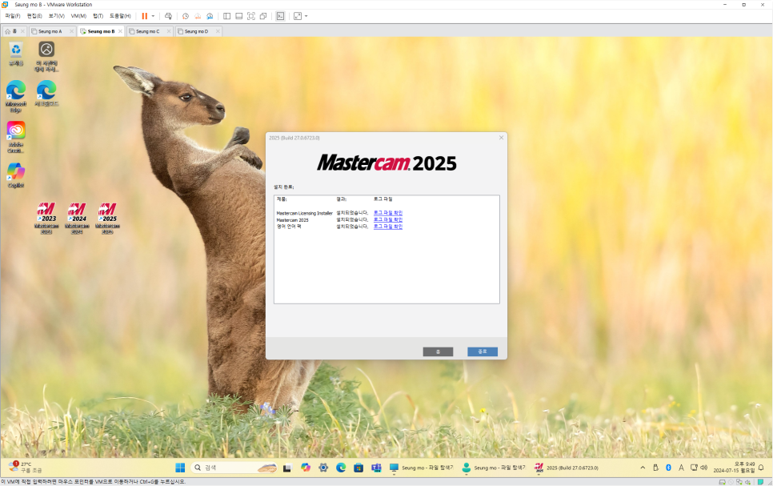The image size is (773, 486).
Task: Open the Mastercam 2025 로그 파일 확인 link
Action: coord(386,220)
